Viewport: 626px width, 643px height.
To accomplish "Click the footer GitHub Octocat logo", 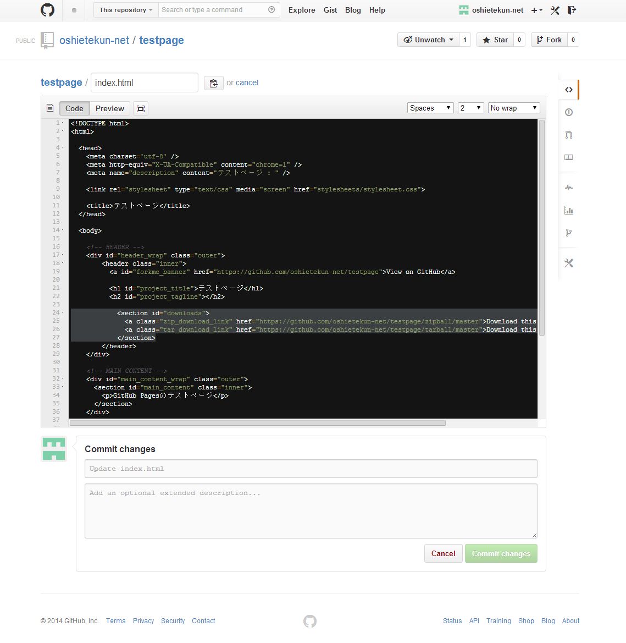I will [x=310, y=621].
